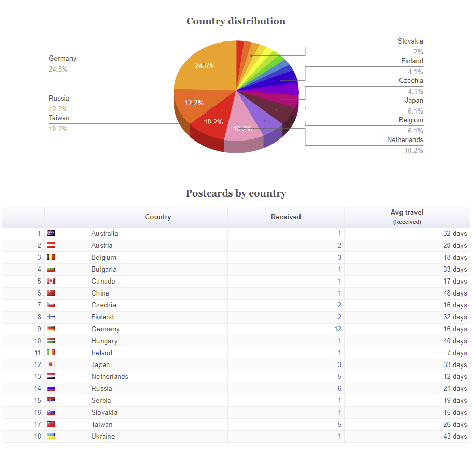Click the Slovakia legend label on chart
The width and height of the screenshot is (472, 449).
tap(410, 41)
